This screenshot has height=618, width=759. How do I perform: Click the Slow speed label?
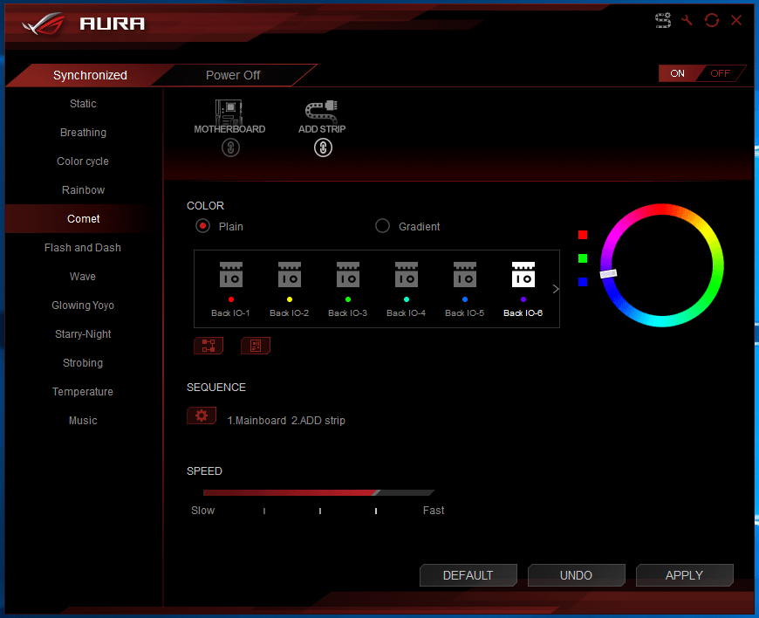202,511
